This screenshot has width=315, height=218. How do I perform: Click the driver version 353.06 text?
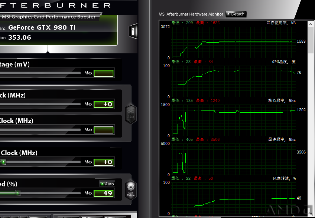coord(20,37)
